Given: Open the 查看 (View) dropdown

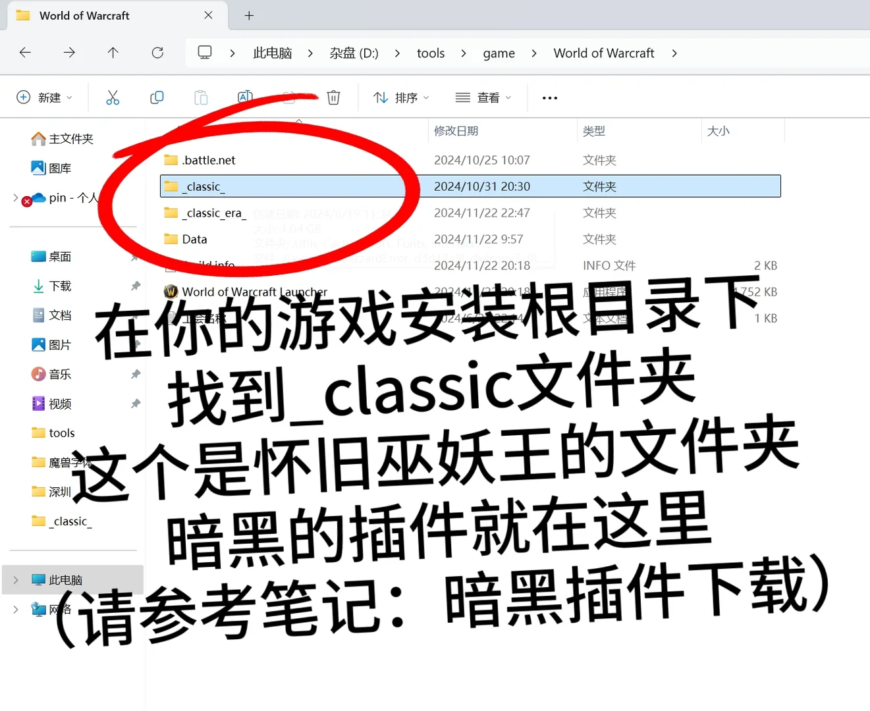Looking at the screenshot, I should click(483, 97).
